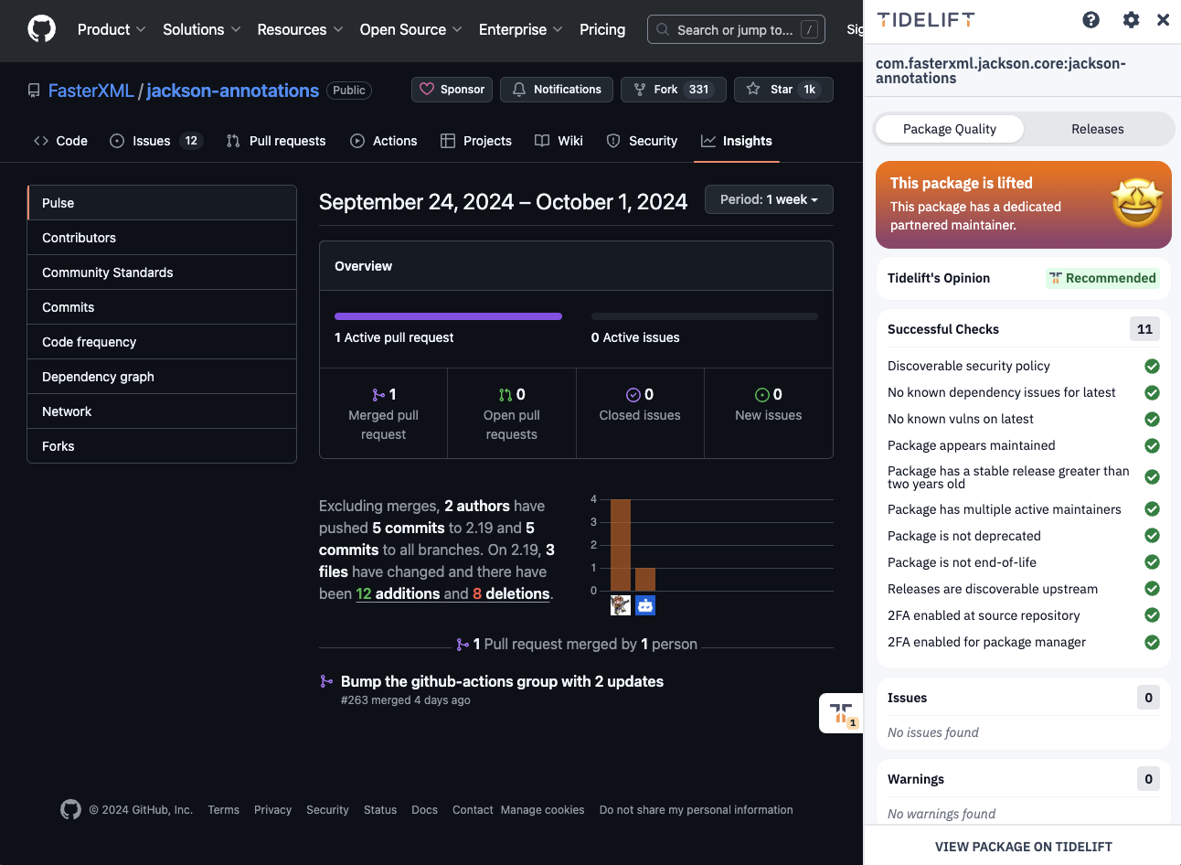The image size is (1181, 865).
Task: Click green check for 2FA enabled at source repository
Action: 1152,615
